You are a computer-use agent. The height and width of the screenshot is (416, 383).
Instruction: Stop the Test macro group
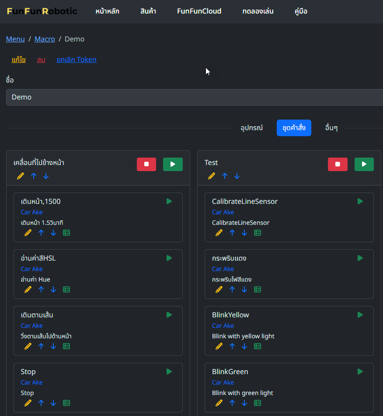(x=338, y=164)
